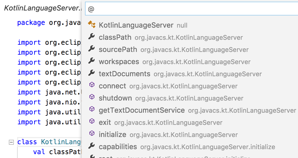Select getTextDocumentService in the symbol list
Screen dimensions: 298x158
click(190, 110)
